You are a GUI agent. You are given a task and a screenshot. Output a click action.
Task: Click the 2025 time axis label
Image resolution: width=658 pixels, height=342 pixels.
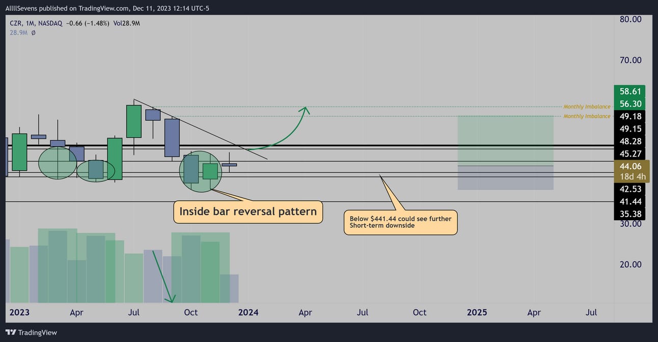tap(477, 312)
